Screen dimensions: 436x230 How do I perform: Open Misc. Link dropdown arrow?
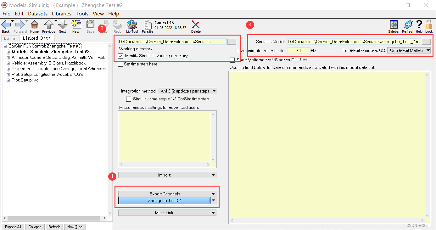(x=214, y=213)
